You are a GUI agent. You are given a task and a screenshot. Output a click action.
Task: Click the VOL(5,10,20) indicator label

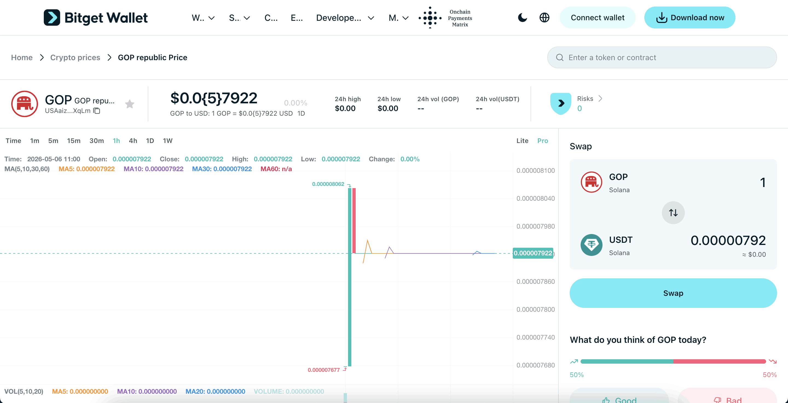pos(24,392)
